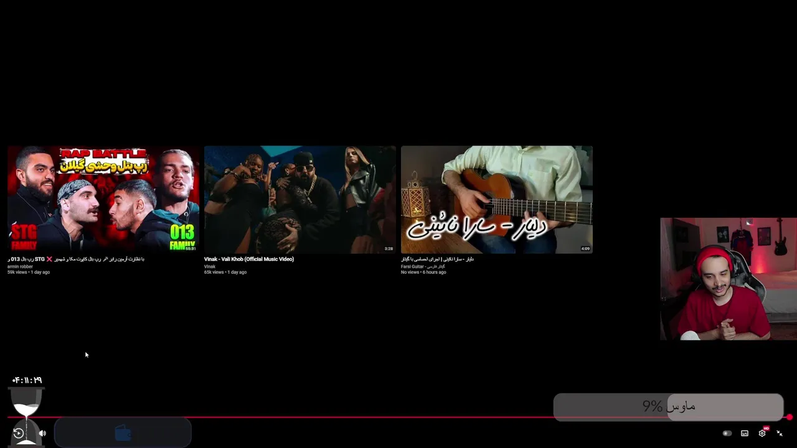Screen dimensions: 797x448
Task: Open the 'armin robber' channel link
Action: coord(20,266)
